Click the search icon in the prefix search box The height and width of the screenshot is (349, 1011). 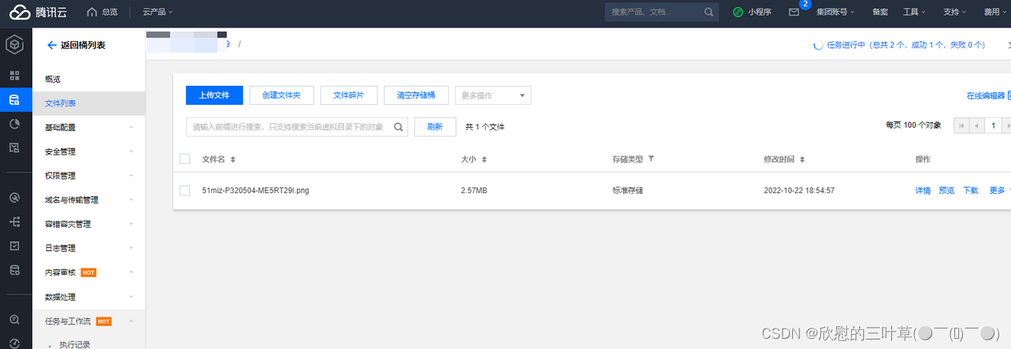(x=398, y=127)
